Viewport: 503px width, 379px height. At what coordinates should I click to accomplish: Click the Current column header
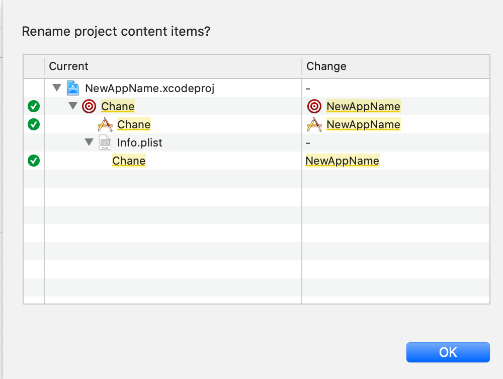pyautogui.click(x=69, y=66)
